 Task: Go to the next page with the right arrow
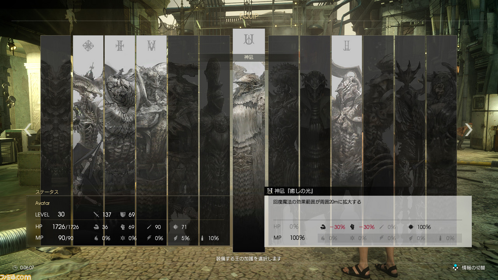(469, 130)
